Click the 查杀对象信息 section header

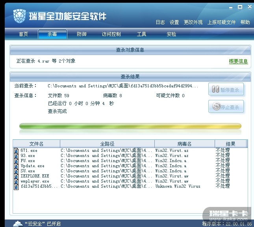(x=130, y=50)
